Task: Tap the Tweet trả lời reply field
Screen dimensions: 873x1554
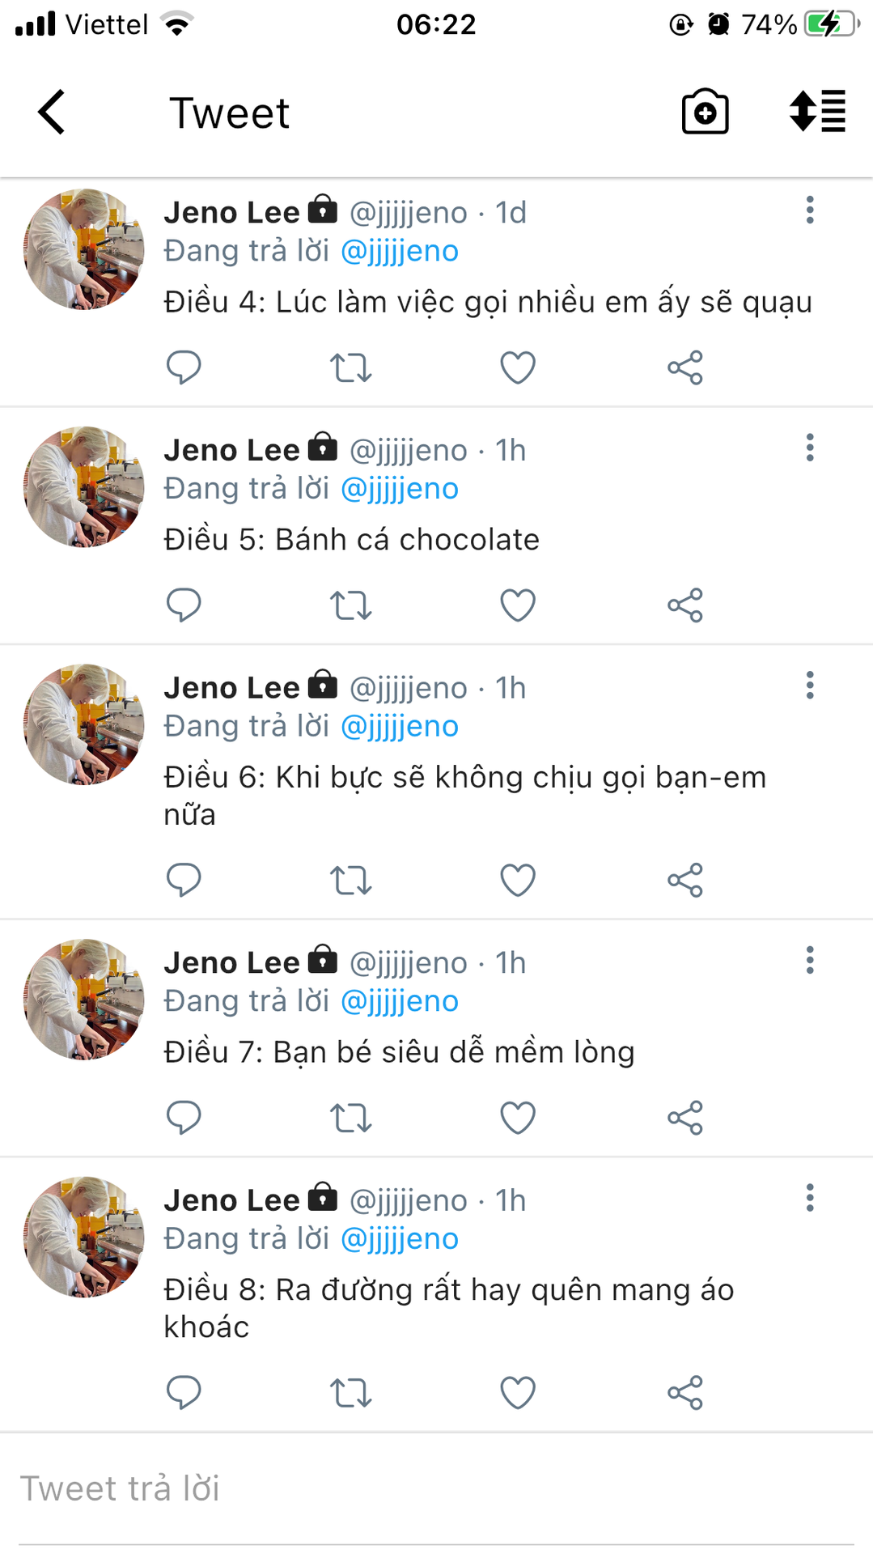Action: tap(436, 1489)
